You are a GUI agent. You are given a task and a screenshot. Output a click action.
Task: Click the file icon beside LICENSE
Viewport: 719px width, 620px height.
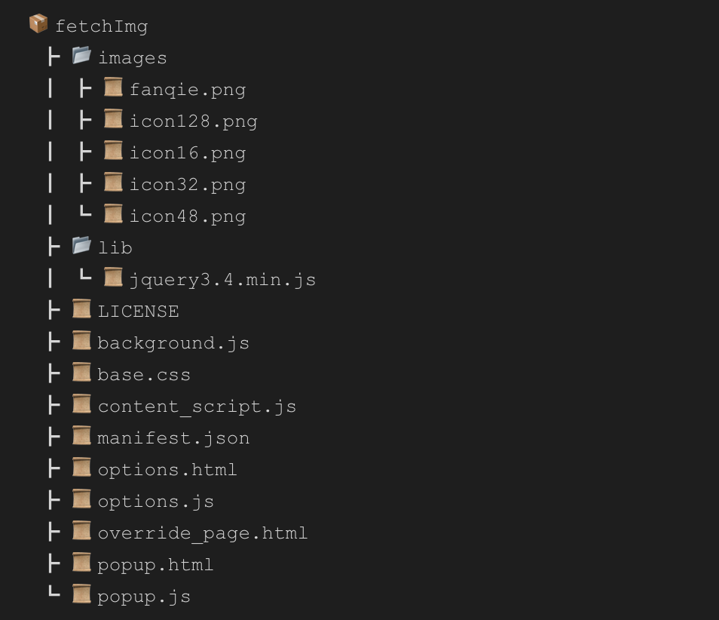[81, 309]
